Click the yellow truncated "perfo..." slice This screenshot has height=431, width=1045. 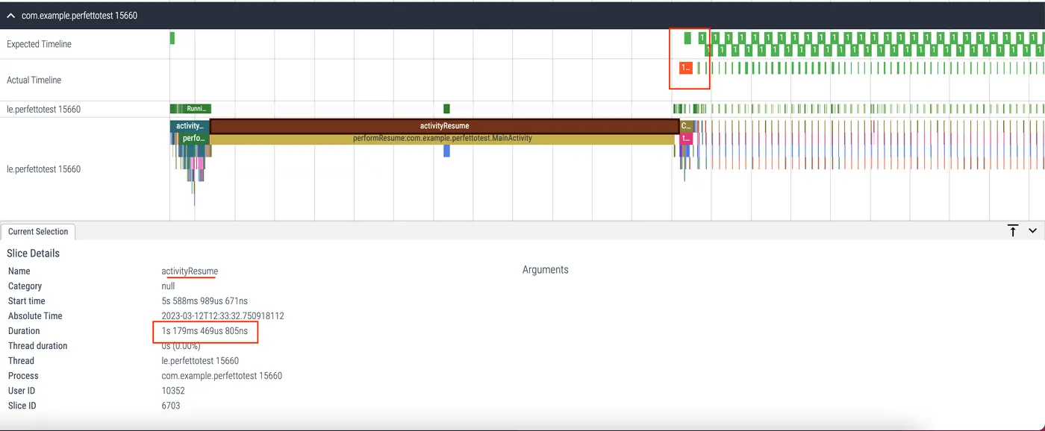pos(195,139)
